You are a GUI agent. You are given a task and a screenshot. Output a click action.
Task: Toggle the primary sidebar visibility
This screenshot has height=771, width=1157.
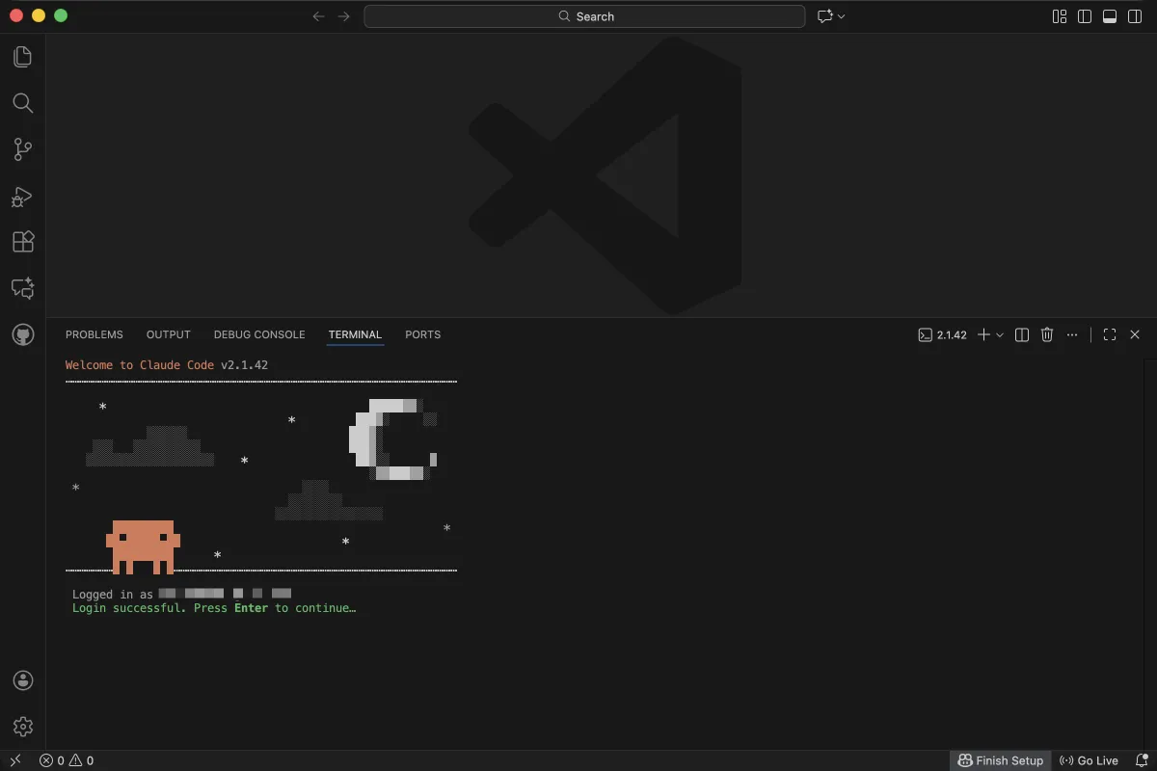click(1085, 16)
